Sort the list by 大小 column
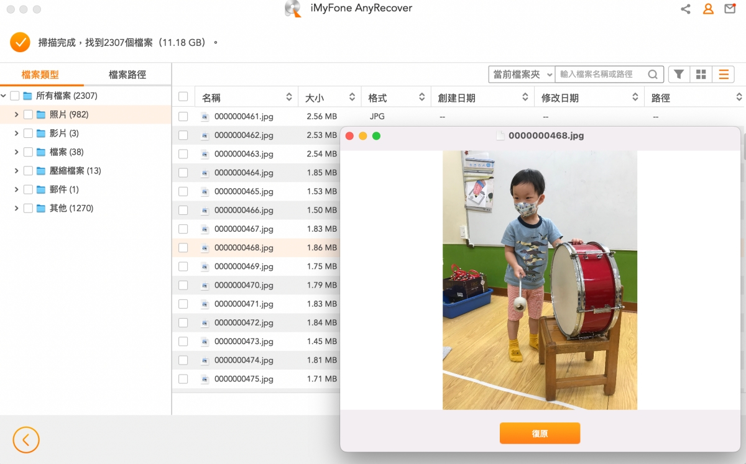Image resolution: width=746 pixels, height=464 pixels. [x=329, y=98]
